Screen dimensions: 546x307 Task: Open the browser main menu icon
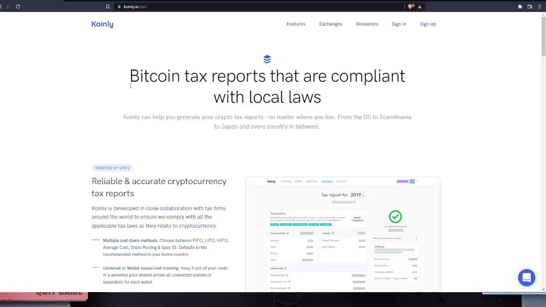click(540, 6)
